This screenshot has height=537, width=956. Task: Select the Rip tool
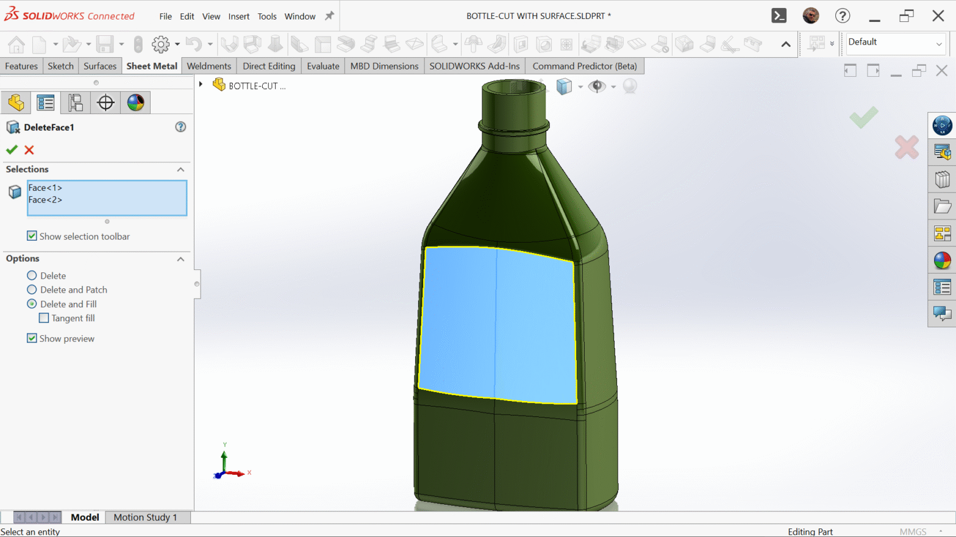click(684, 44)
